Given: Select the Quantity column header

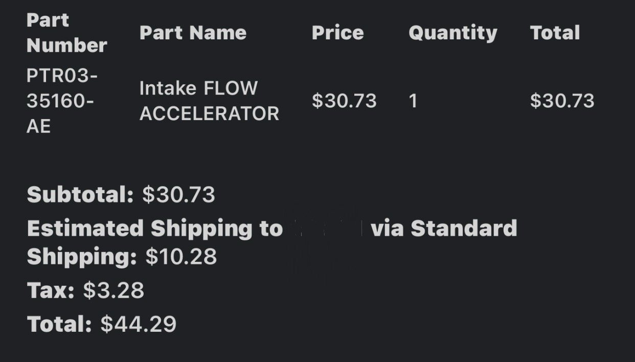Looking at the screenshot, I should [x=452, y=33].
